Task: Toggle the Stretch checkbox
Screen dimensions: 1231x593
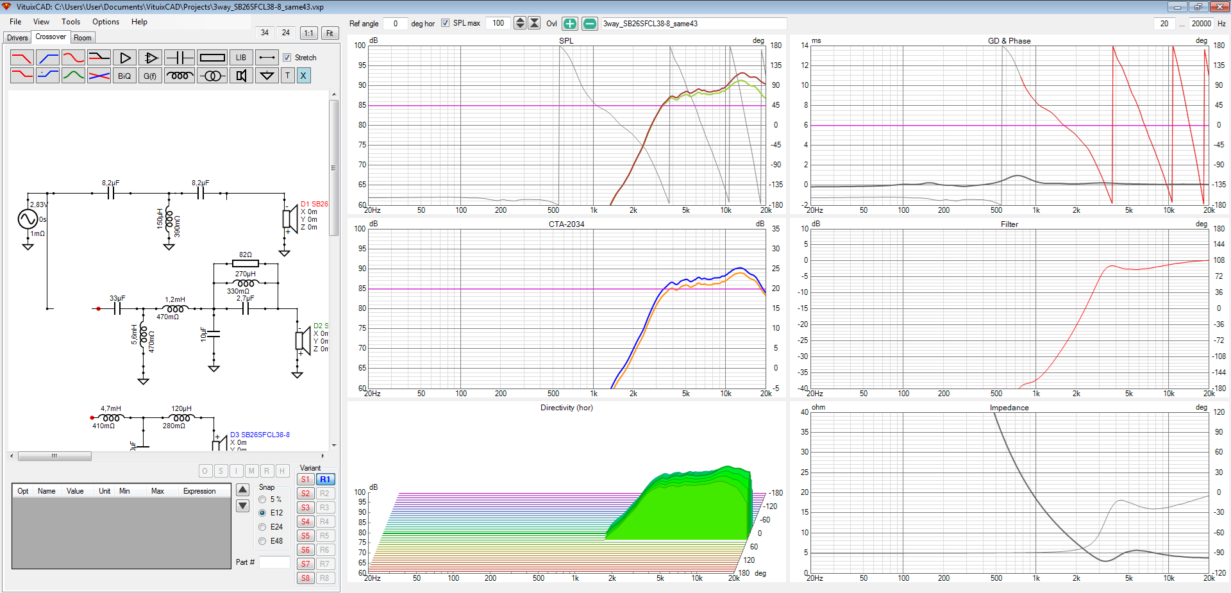Action: point(287,58)
